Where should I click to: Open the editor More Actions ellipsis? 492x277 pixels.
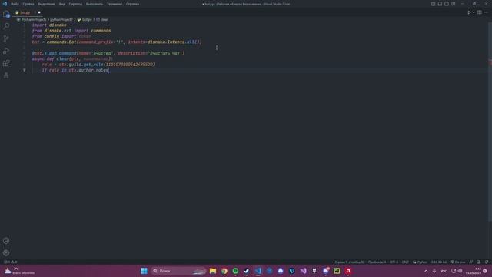486,12
